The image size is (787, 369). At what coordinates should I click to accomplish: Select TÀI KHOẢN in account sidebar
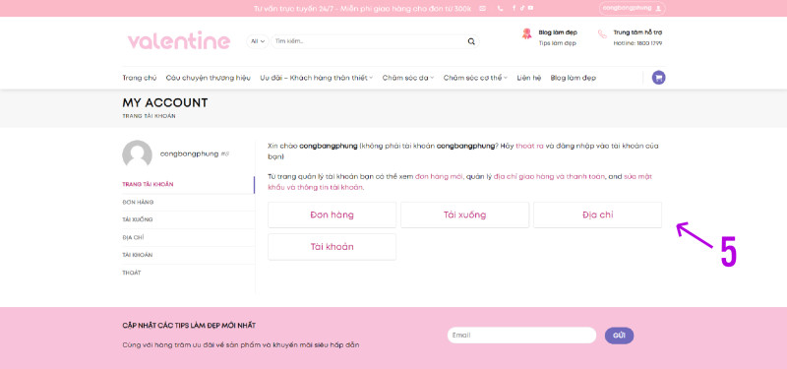click(x=188, y=255)
